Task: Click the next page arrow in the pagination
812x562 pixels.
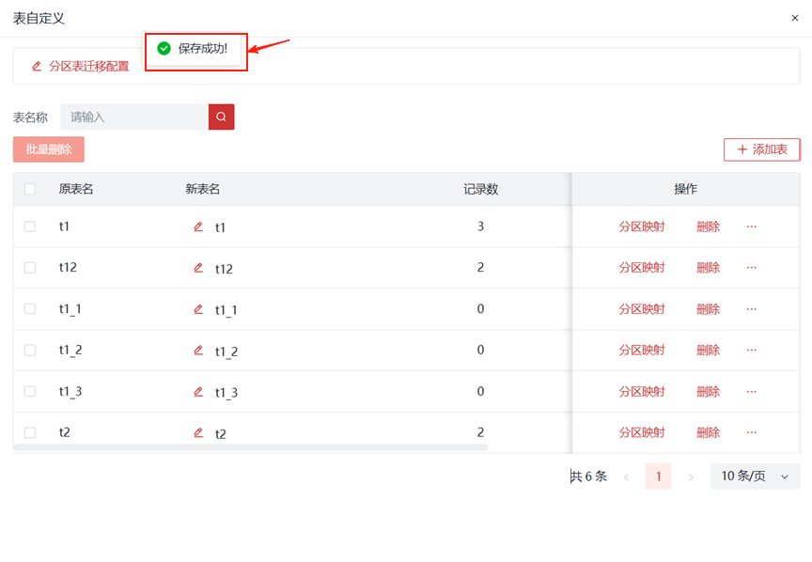Action: 691,476
